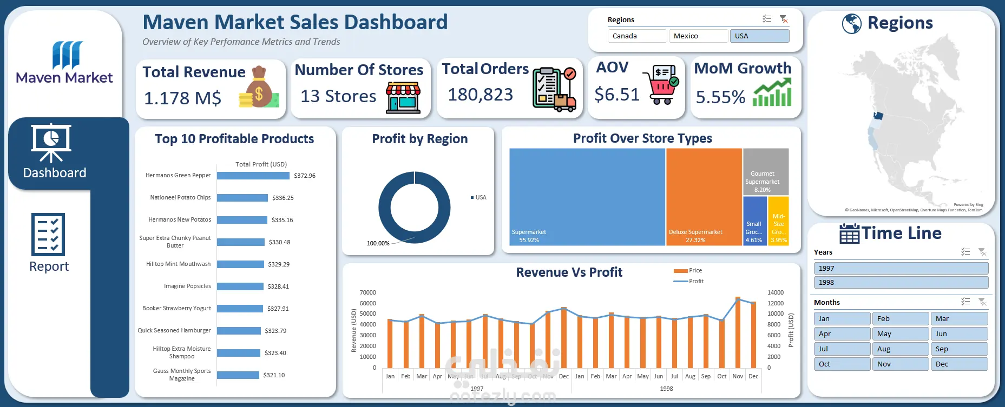Toggle the USA region filter
The height and width of the screenshot is (407, 1005).
tap(759, 36)
